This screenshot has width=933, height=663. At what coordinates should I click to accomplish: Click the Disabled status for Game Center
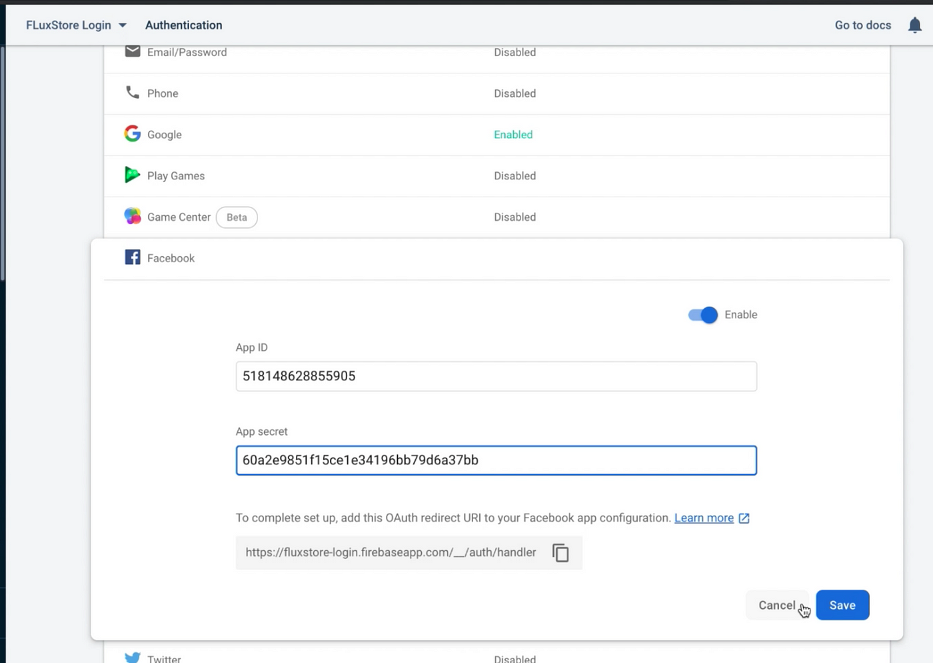514,217
